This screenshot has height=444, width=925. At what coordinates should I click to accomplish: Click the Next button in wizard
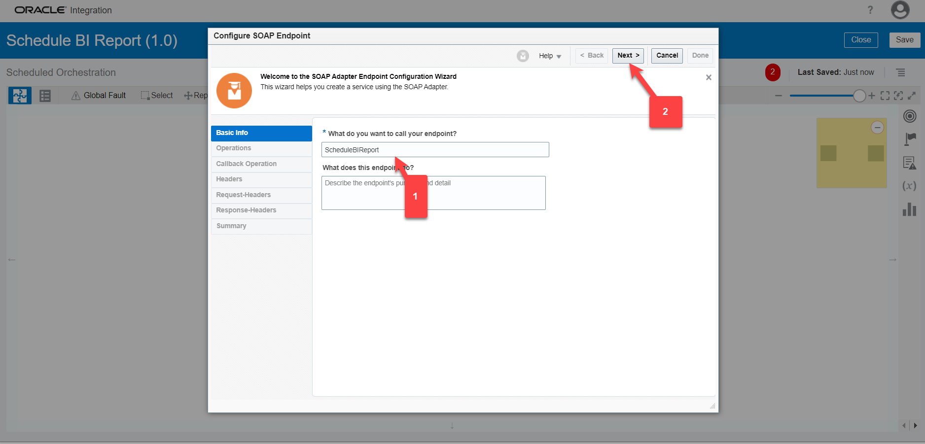(628, 56)
